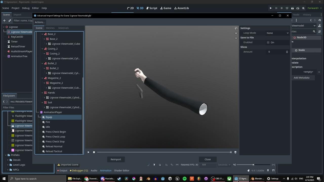
Task: Open the Actions... menu button
Action: click(40, 22)
